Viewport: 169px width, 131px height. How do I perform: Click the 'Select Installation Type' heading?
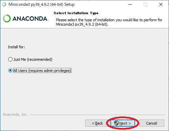pyautogui.click(x=76, y=13)
